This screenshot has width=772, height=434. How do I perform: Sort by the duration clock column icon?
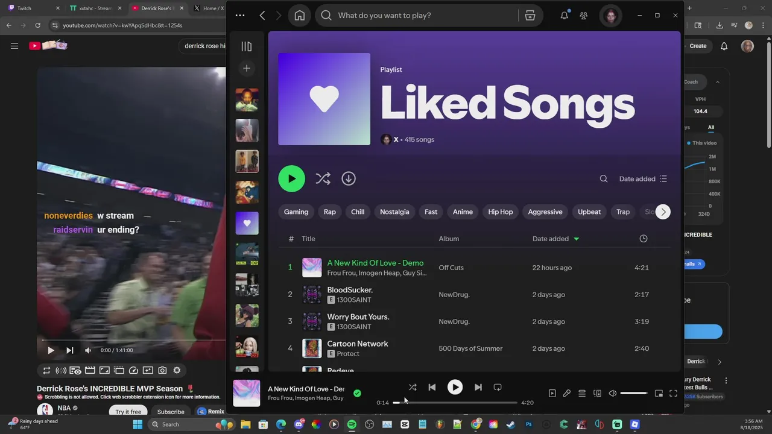pos(644,239)
